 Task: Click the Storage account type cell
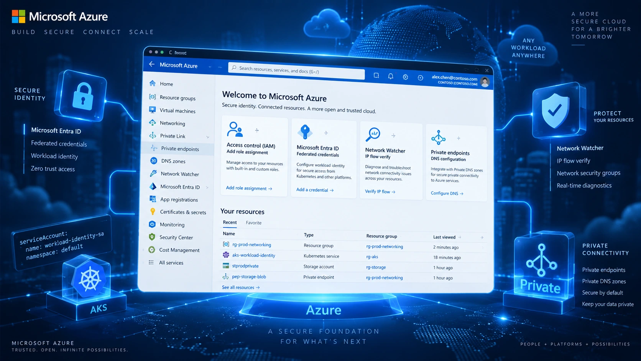point(319,267)
